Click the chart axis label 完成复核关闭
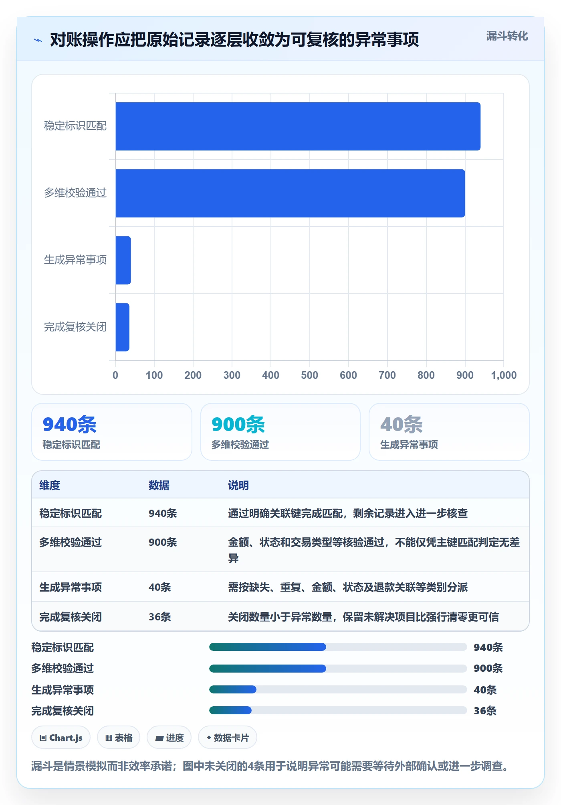 pyautogui.click(x=75, y=327)
